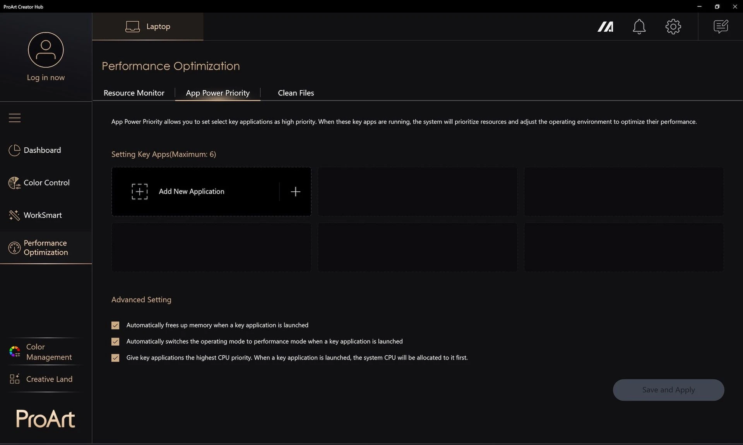Restore down the ProArt Creator Hub window
This screenshot has height=445, width=743.
(x=717, y=7)
